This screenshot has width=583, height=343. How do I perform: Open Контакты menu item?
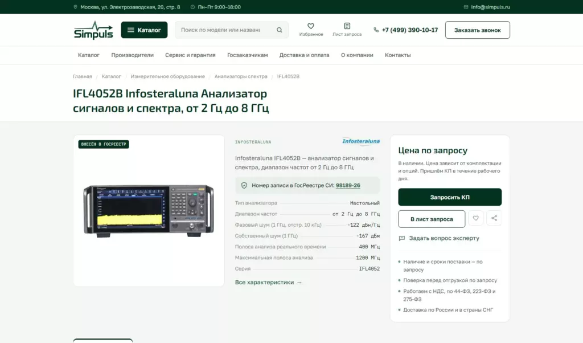[398, 55]
